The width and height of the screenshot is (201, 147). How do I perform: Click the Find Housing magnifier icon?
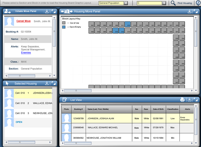point(173,3)
